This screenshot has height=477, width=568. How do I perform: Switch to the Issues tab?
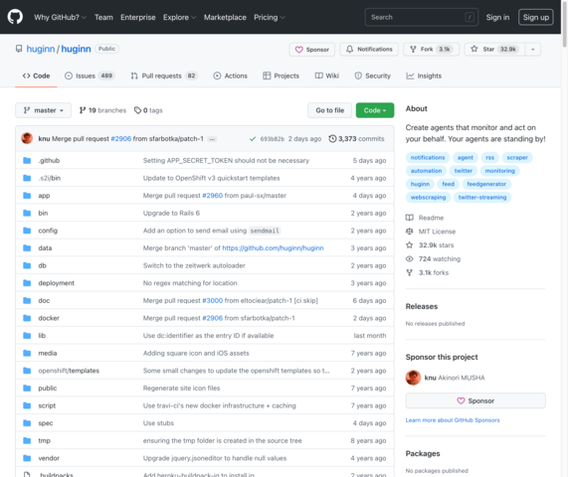click(x=90, y=76)
